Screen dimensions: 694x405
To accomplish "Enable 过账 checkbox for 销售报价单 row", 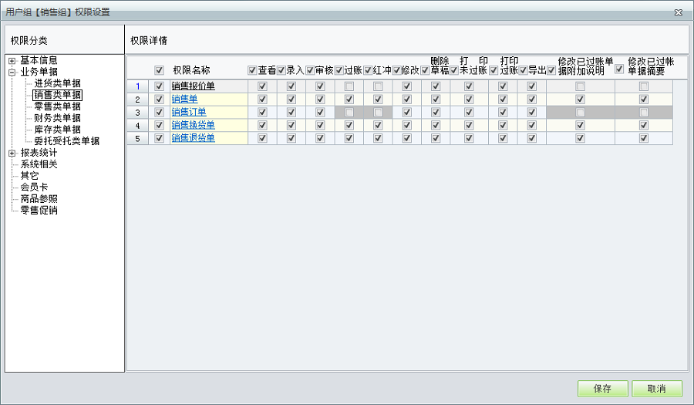I will pyautogui.click(x=349, y=86).
